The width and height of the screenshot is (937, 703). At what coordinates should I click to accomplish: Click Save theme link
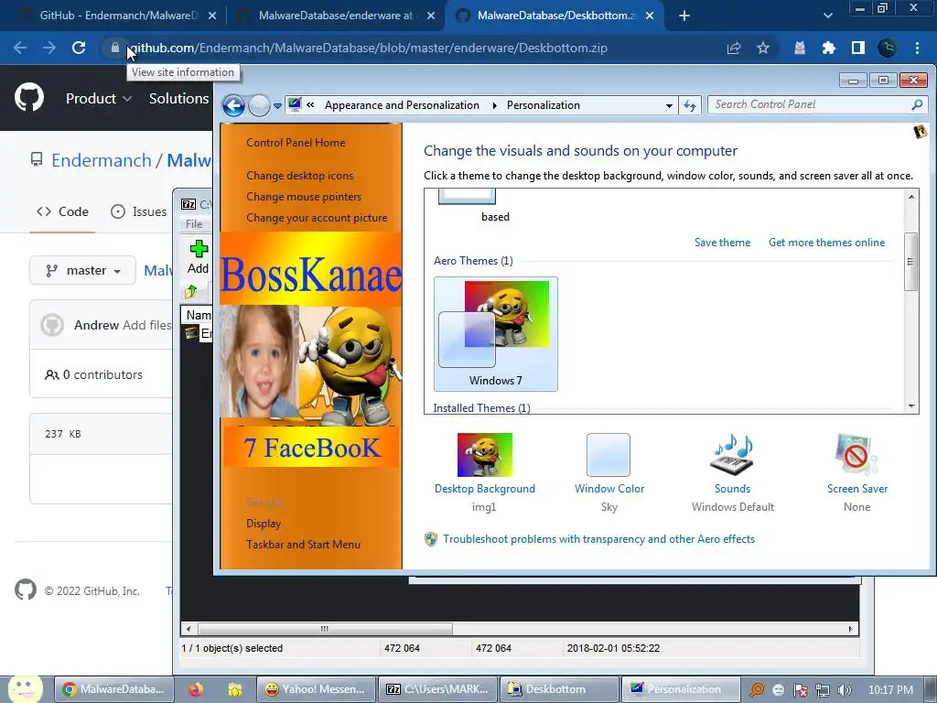(723, 242)
